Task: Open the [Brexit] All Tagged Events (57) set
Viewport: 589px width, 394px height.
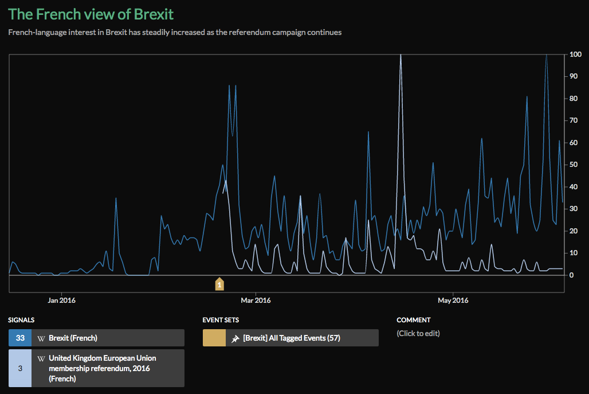Action: (291, 338)
